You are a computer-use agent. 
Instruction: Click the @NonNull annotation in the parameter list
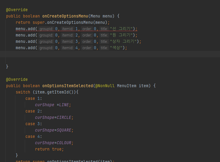pyautogui.click(x=105, y=86)
